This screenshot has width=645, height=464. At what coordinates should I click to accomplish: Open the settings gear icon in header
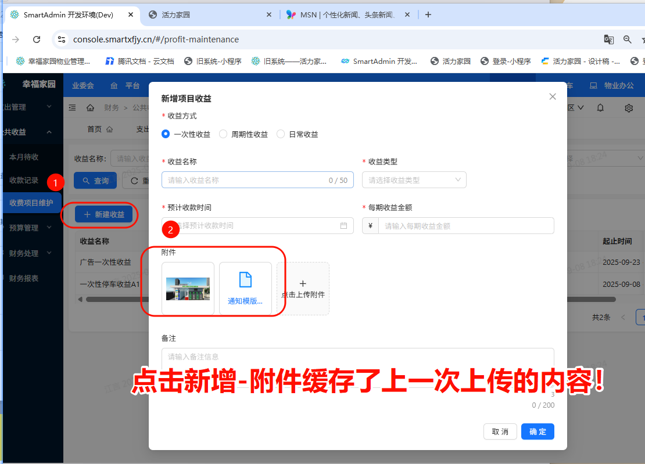point(629,108)
